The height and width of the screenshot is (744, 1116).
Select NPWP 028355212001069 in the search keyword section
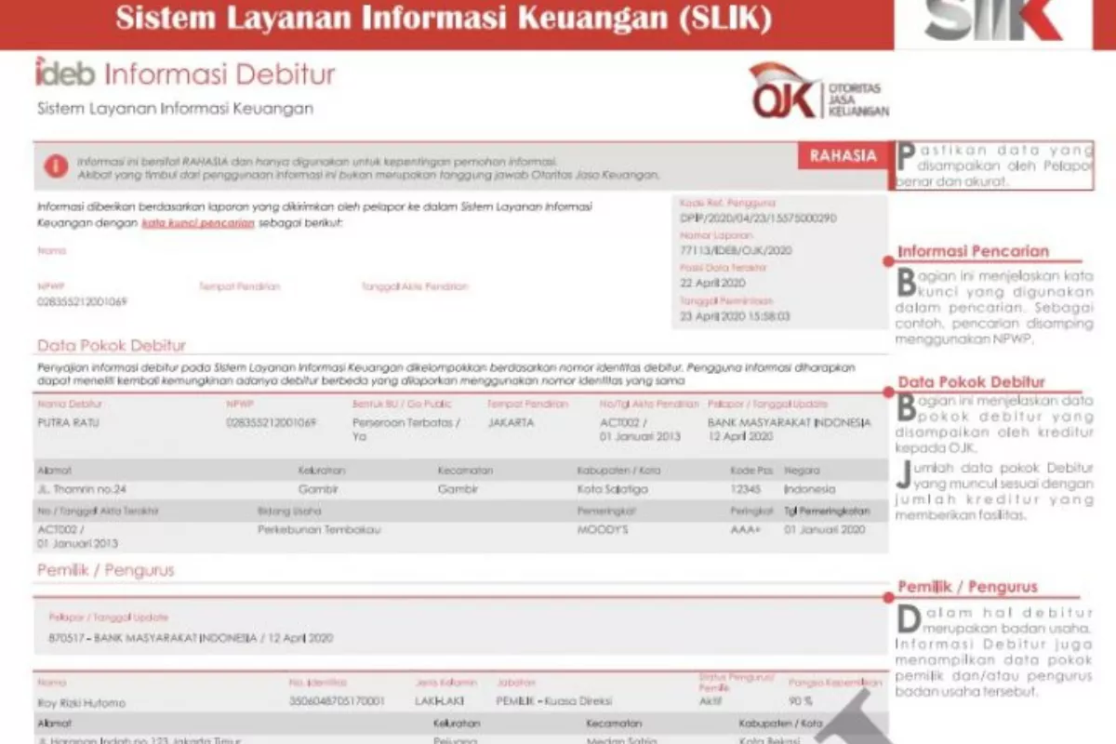click(x=82, y=302)
